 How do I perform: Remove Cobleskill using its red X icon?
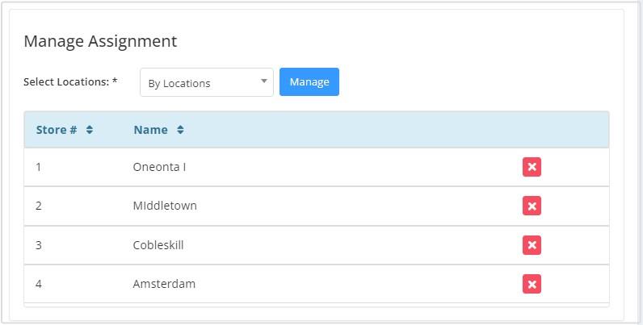coord(532,244)
